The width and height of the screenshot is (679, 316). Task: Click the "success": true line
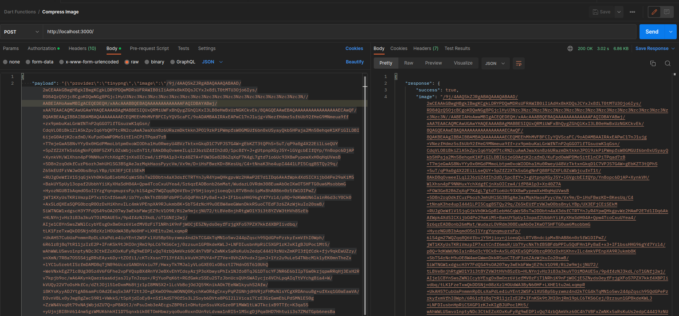click(x=438, y=90)
